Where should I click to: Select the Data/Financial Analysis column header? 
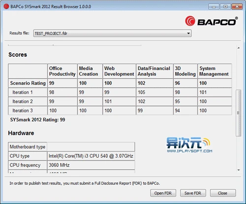tap(154, 71)
